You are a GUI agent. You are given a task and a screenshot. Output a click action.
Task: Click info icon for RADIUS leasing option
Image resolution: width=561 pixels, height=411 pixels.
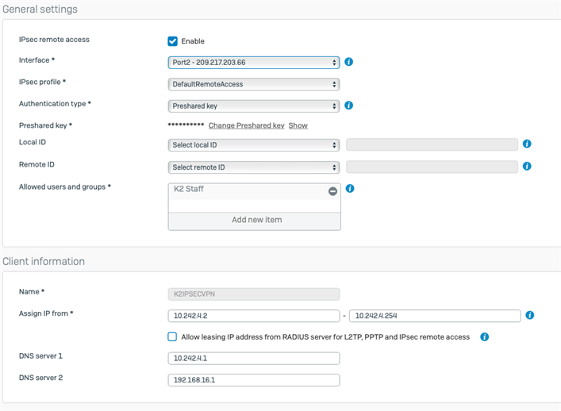(x=485, y=337)
